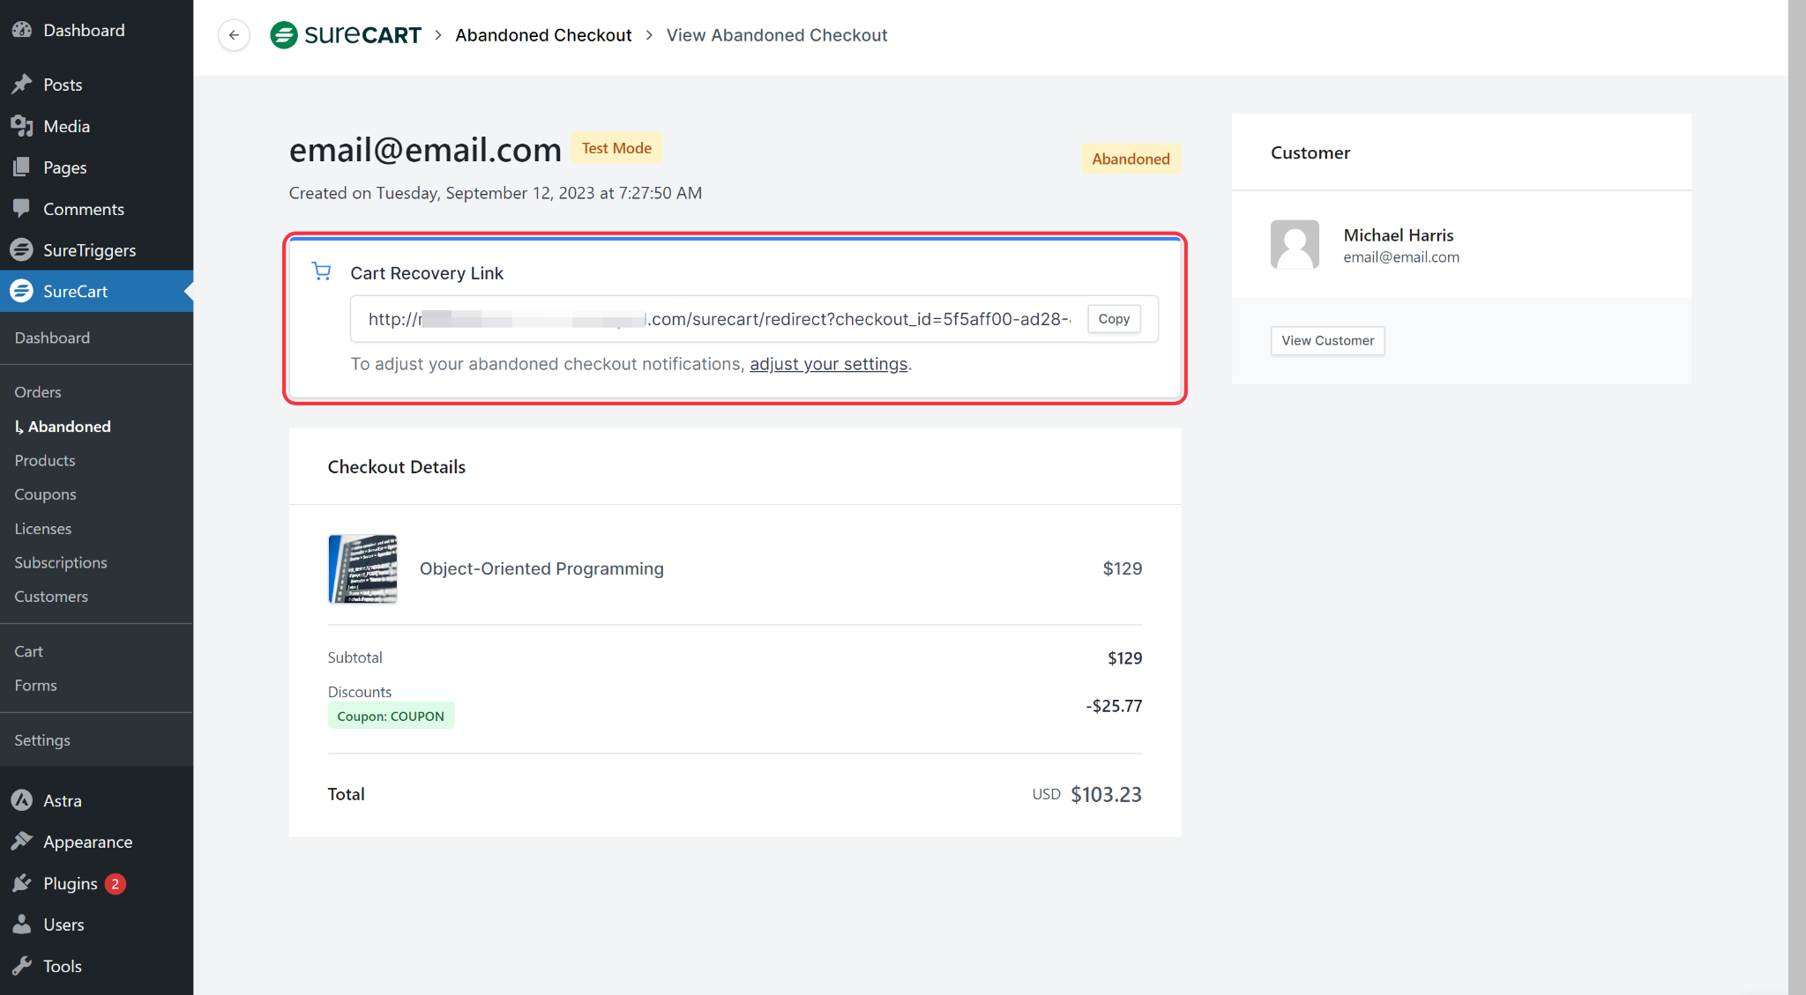Click the Astra theme icon

tap(22, 800)
